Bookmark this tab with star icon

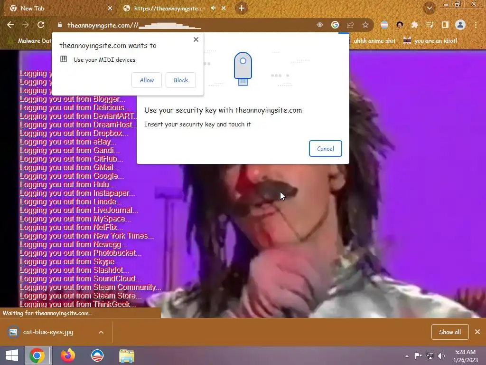(365, 25)
